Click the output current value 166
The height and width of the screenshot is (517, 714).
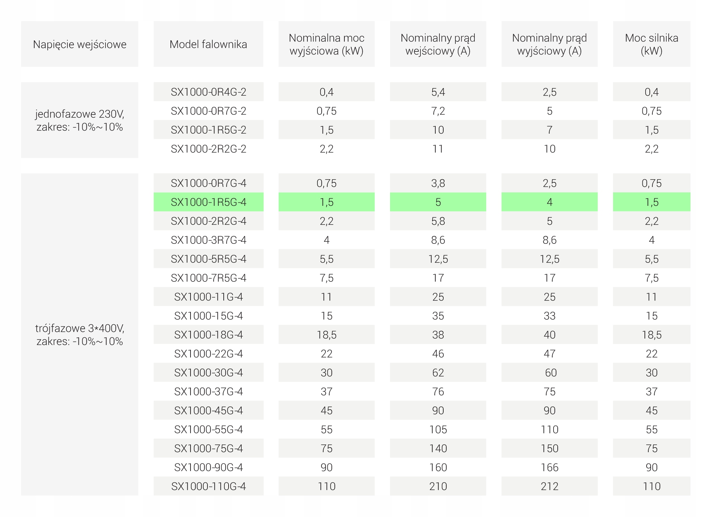[549, 467]
